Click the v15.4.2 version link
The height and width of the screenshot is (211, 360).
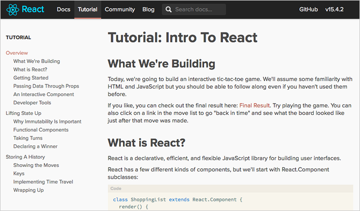tap(334, 10)
